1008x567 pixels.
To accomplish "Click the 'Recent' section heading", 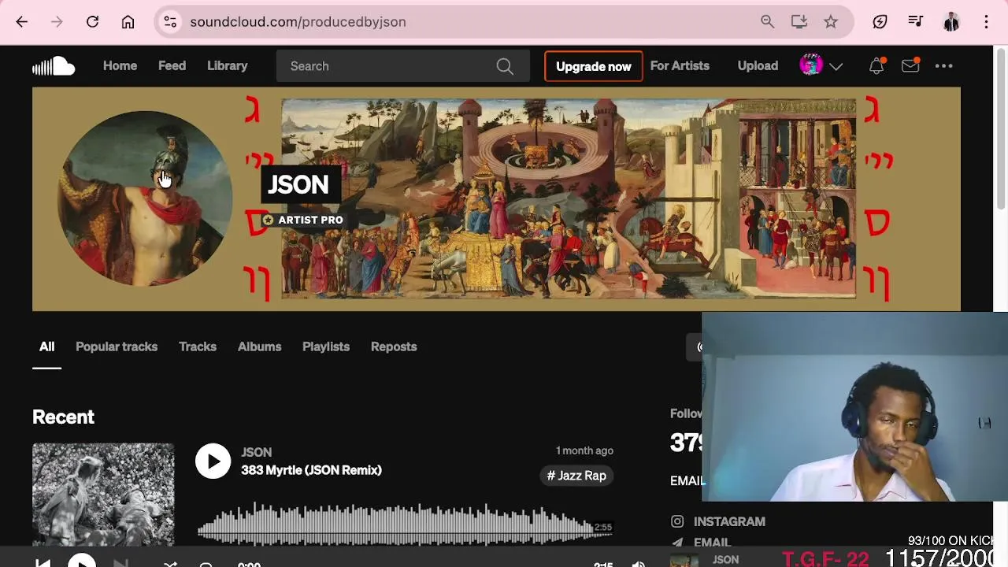I will [63, 417].
